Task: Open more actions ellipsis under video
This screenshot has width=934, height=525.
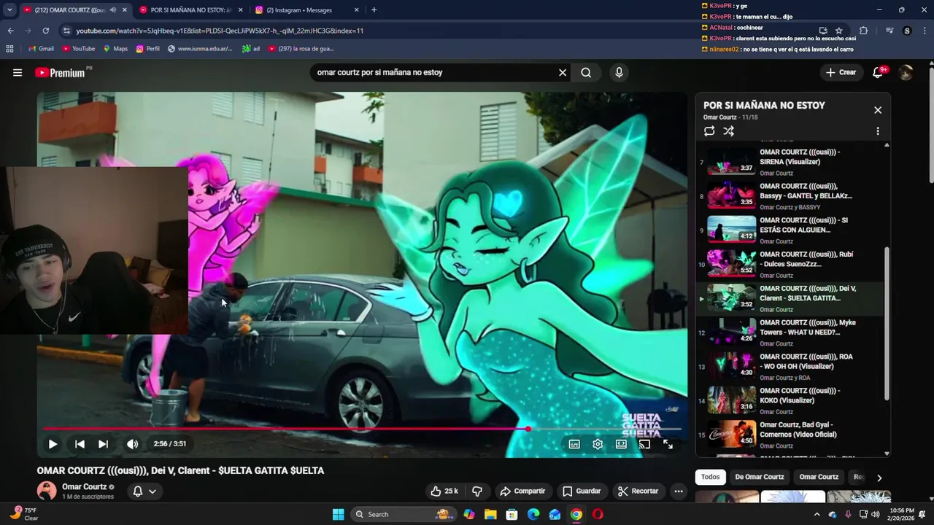Action: pyautogui.click(x=679, y=491)
